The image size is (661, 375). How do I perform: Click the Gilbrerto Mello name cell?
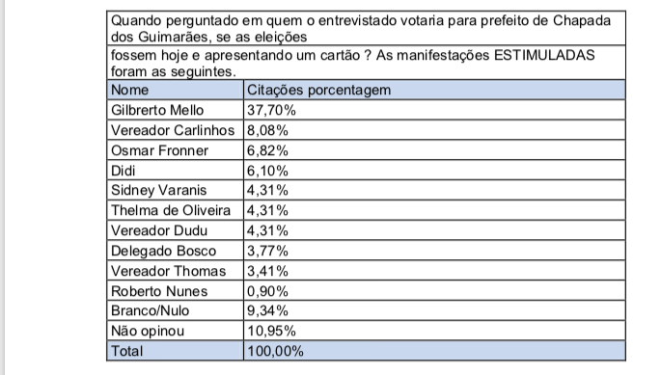coord(175,110)
